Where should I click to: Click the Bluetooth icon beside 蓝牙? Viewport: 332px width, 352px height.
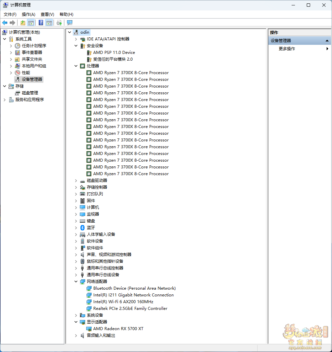[82, 228]
